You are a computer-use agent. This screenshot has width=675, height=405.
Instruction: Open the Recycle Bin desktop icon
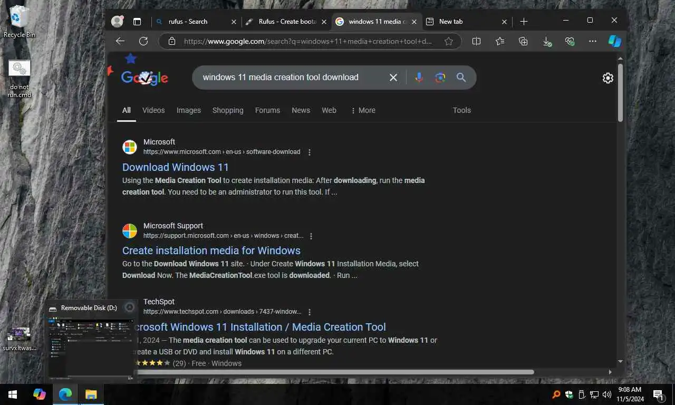[x=20, y=22]
